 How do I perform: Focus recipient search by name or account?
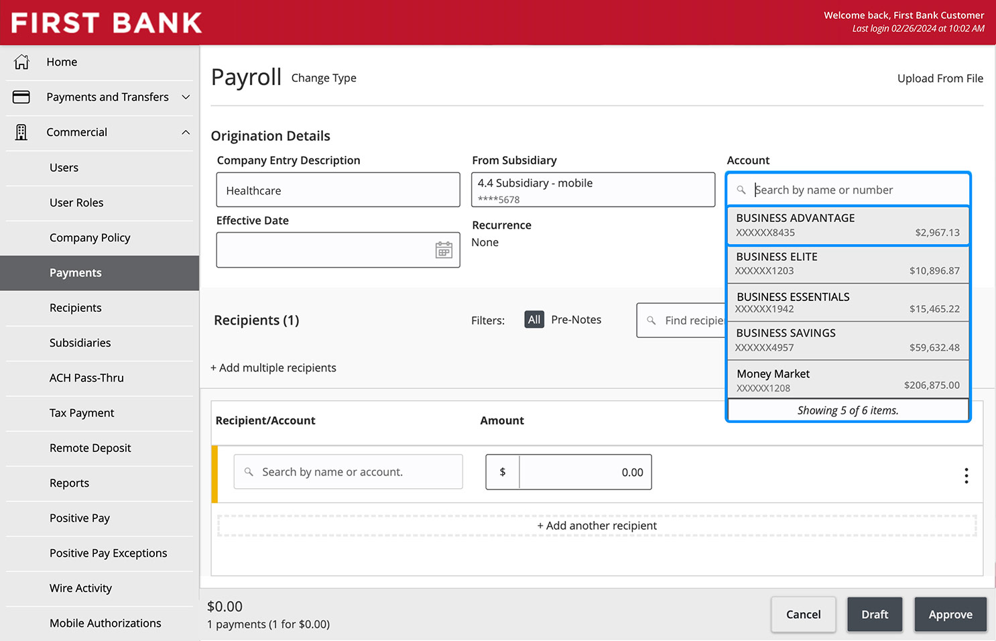coord(348,472)
